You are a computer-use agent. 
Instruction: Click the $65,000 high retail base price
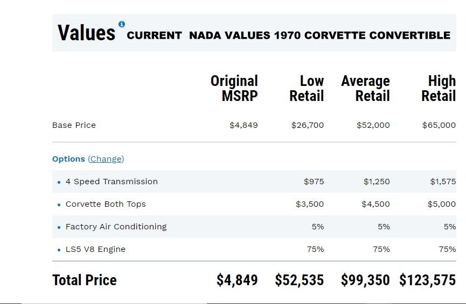click(x=439, y=125)
